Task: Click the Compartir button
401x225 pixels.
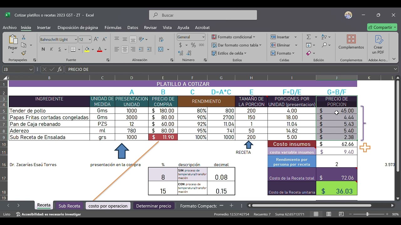Action: click(x=382, y=27)
